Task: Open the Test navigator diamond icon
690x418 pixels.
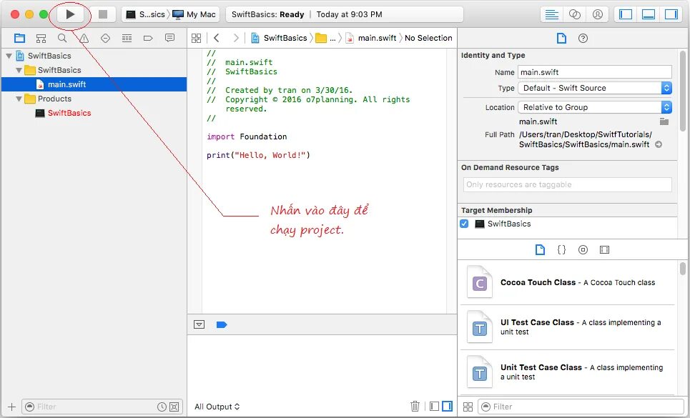Action: 105,39
